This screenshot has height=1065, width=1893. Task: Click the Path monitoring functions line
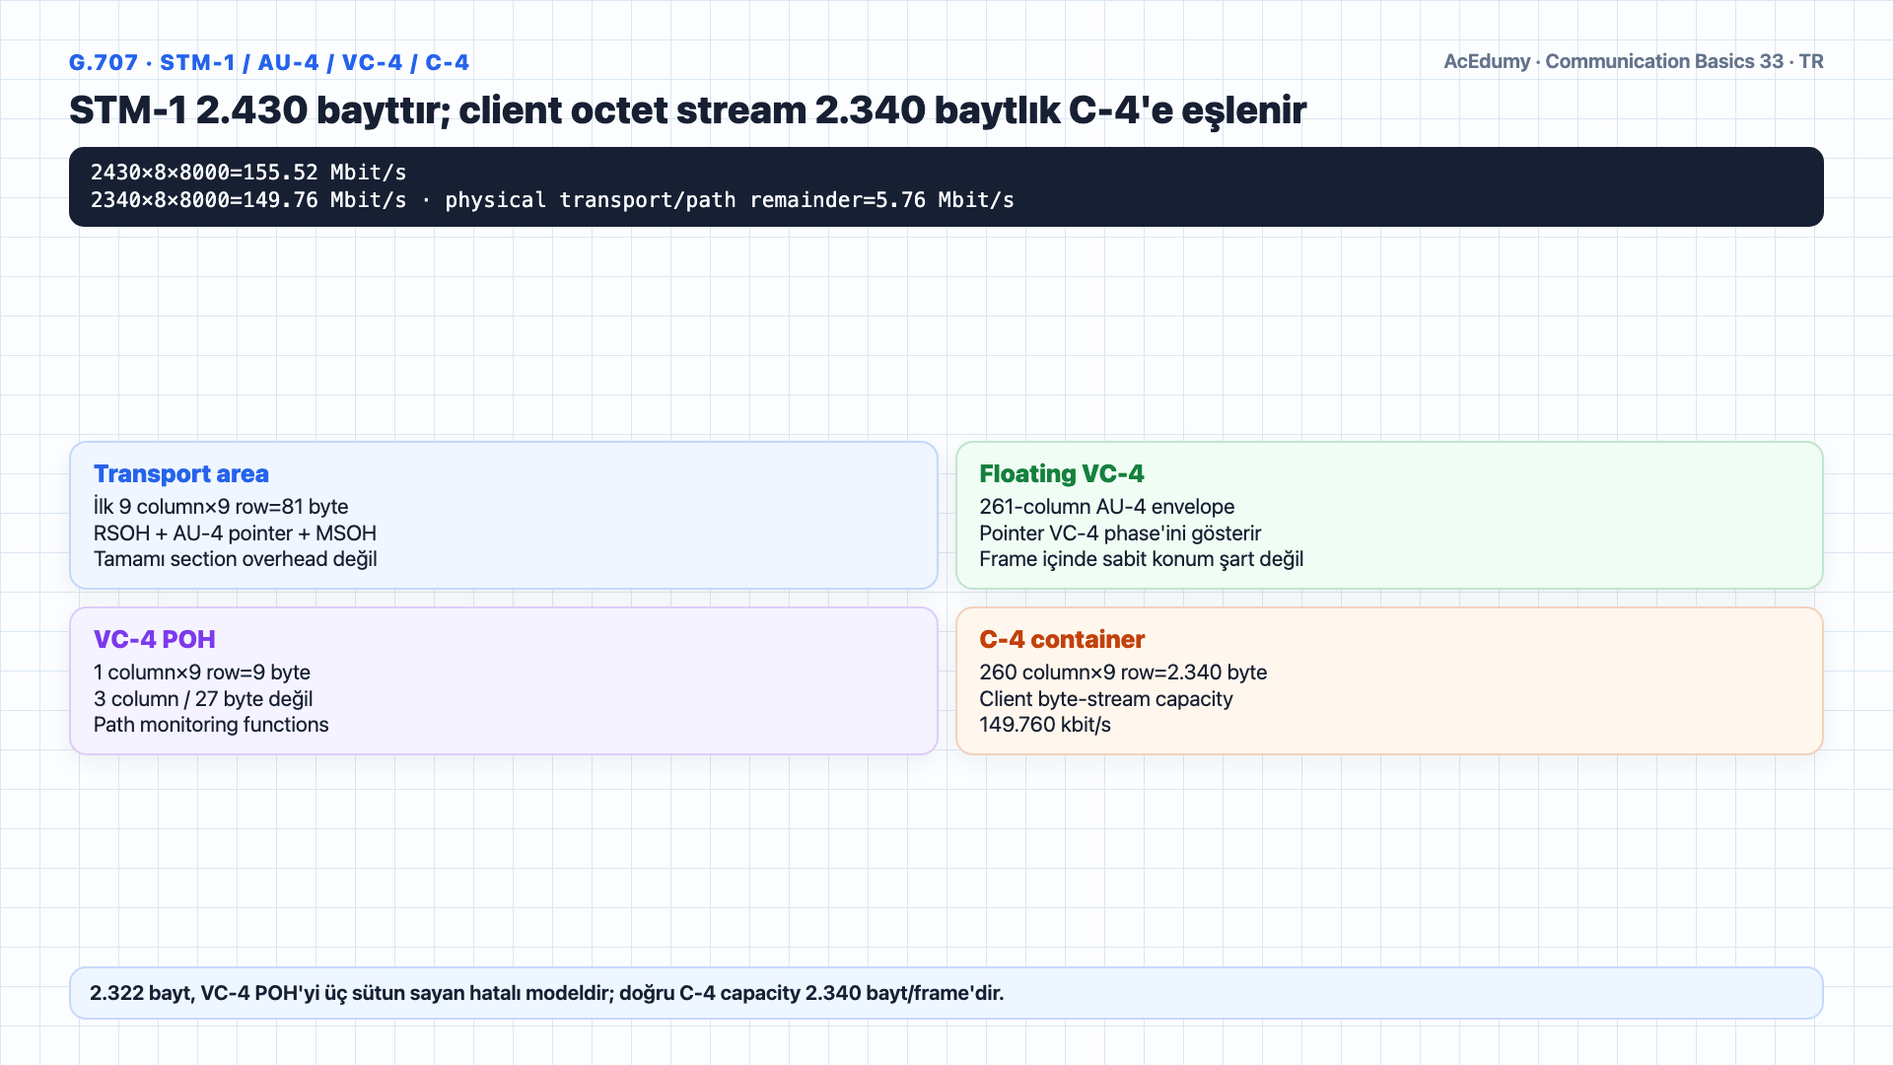[211, 725]
